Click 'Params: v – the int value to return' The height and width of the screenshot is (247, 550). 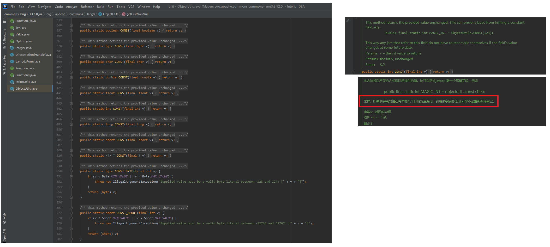pyautogui.click(x=393, y=53)
